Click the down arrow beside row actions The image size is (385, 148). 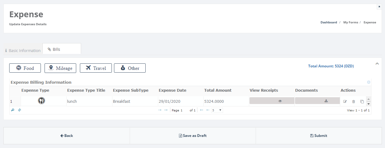coord(369,104)
